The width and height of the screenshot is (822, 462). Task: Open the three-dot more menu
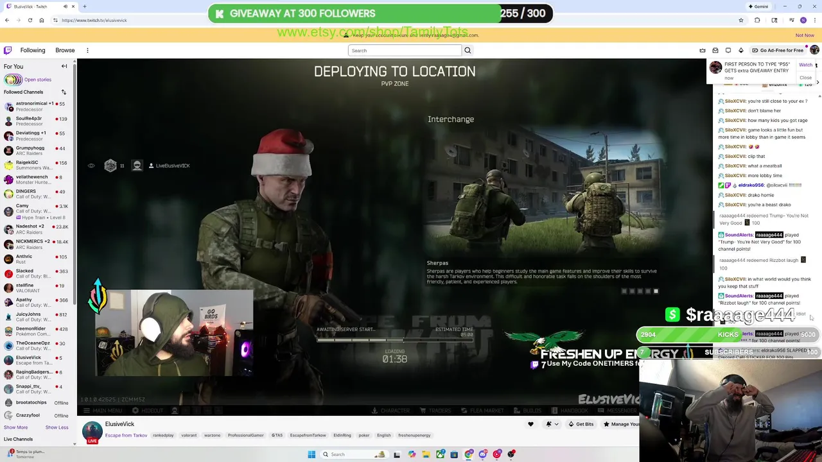pos(87,50)
